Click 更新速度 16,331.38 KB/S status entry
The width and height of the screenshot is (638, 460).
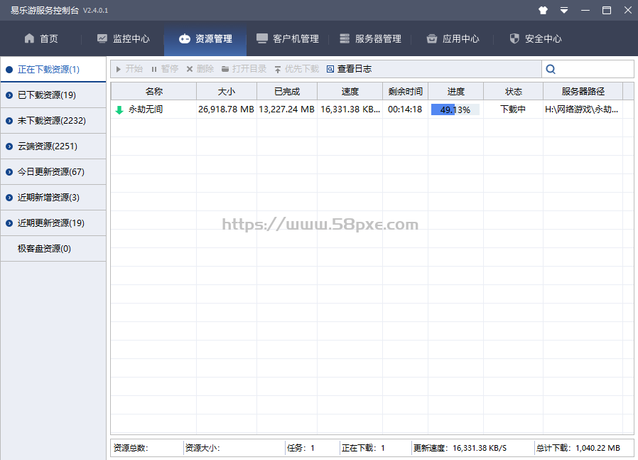point(460,448)
